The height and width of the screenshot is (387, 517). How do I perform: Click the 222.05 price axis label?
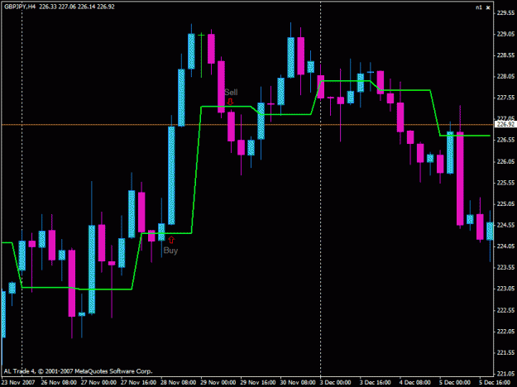tap(505, 332)
